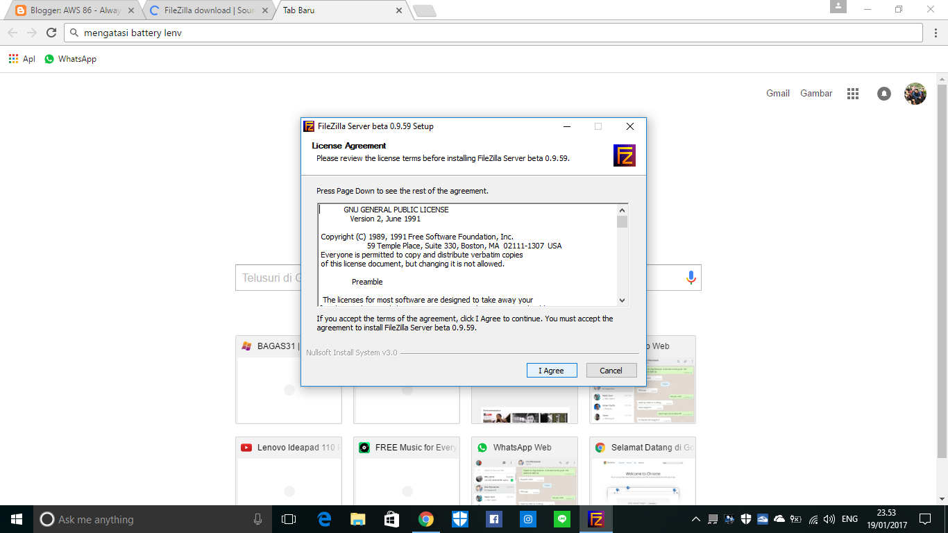Open the Google apps grid

[853, 94]
